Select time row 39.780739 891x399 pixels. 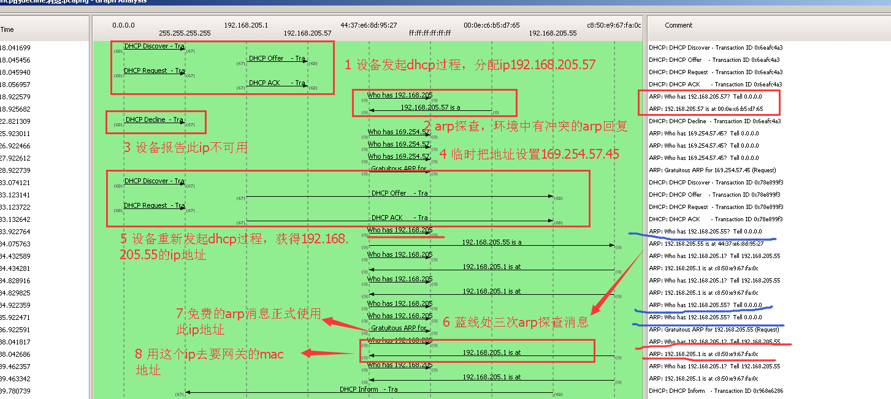click(15, 391)
